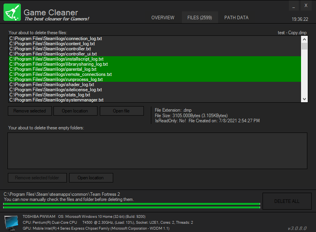The image size is (316, 232).
Task: Open location of the selected file
Action: (x=75, y=111)
